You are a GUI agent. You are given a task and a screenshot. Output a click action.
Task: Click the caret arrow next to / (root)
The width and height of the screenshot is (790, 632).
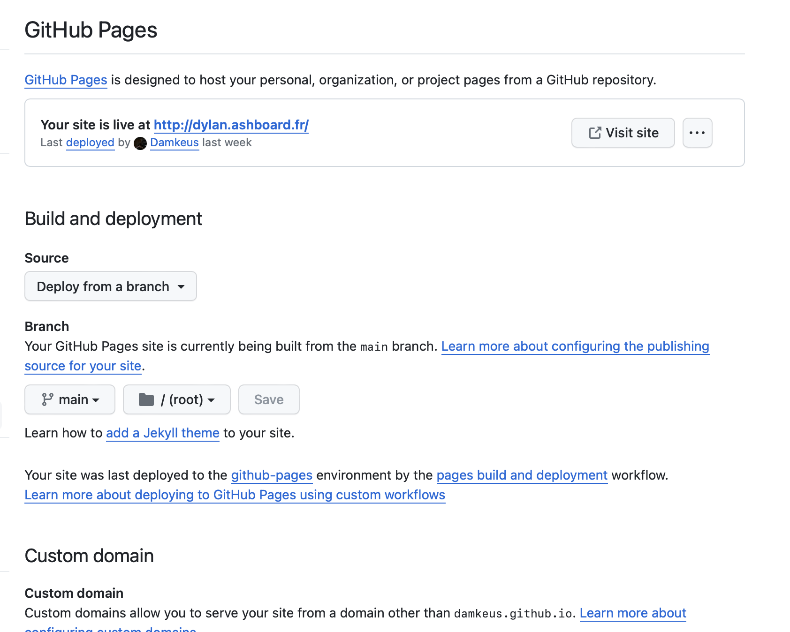211,400
